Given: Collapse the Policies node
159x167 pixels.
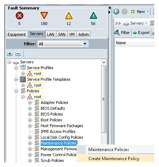Looking at the screenshot, I should (x=16, y=91).
